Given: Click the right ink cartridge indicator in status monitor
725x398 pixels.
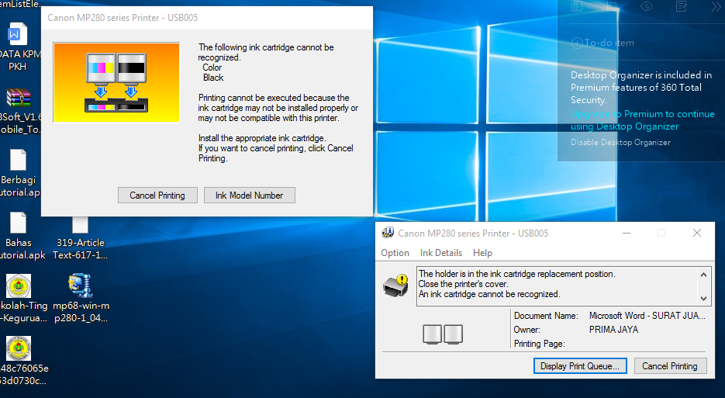Looking at the screenshot, I should pyautogui.click(x=453, y=334).
